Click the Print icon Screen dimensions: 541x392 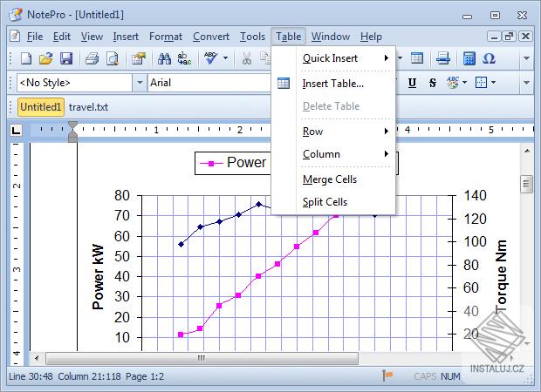click(x=92, y=58)
